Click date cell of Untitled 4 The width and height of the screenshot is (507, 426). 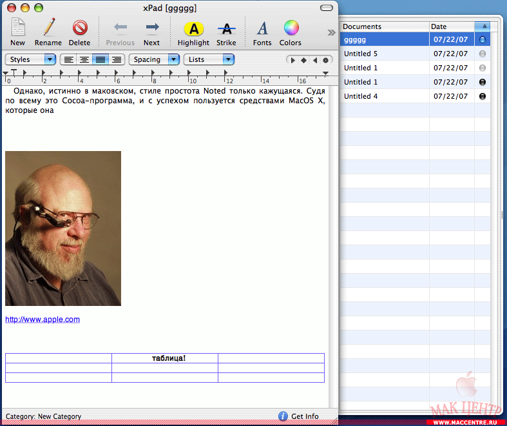click(x=452, y=96)
